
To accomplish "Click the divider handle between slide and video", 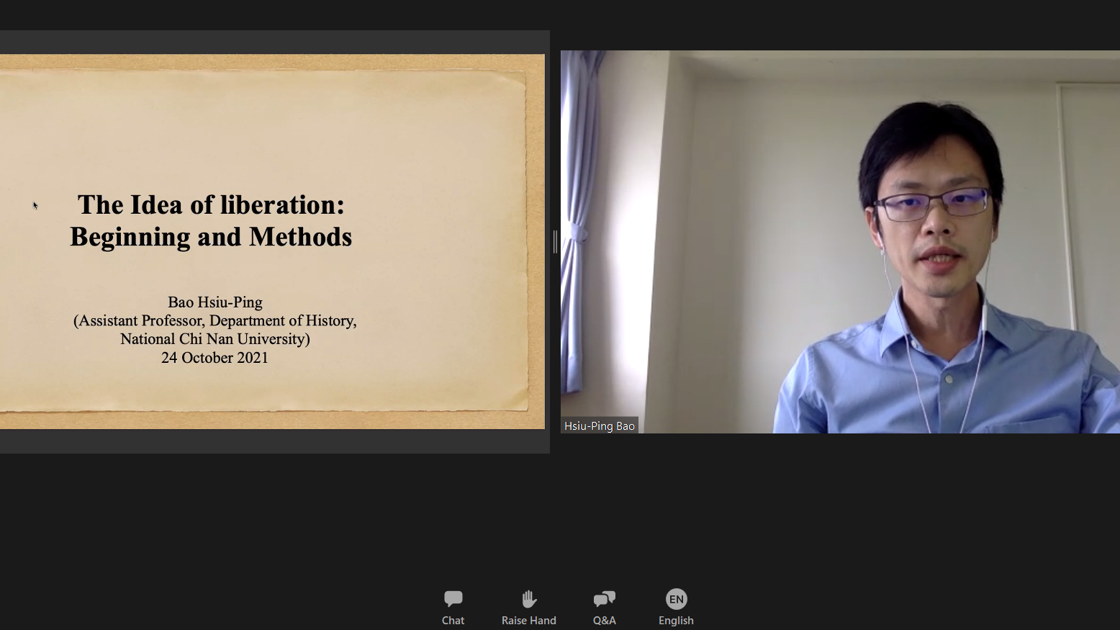I will [x=555, y=242].
